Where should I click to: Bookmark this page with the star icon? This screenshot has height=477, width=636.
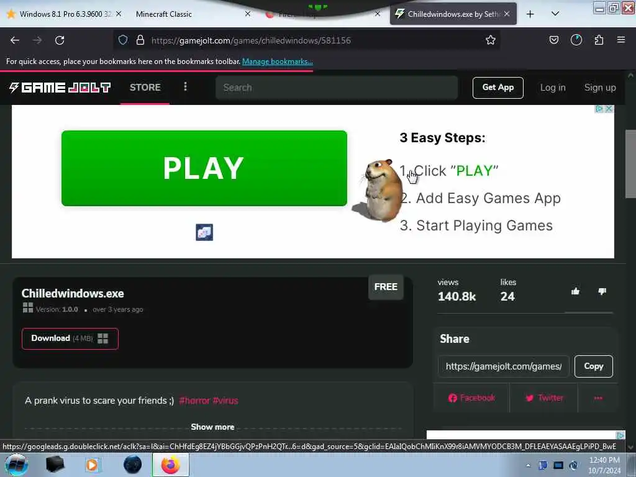(491, 40)
